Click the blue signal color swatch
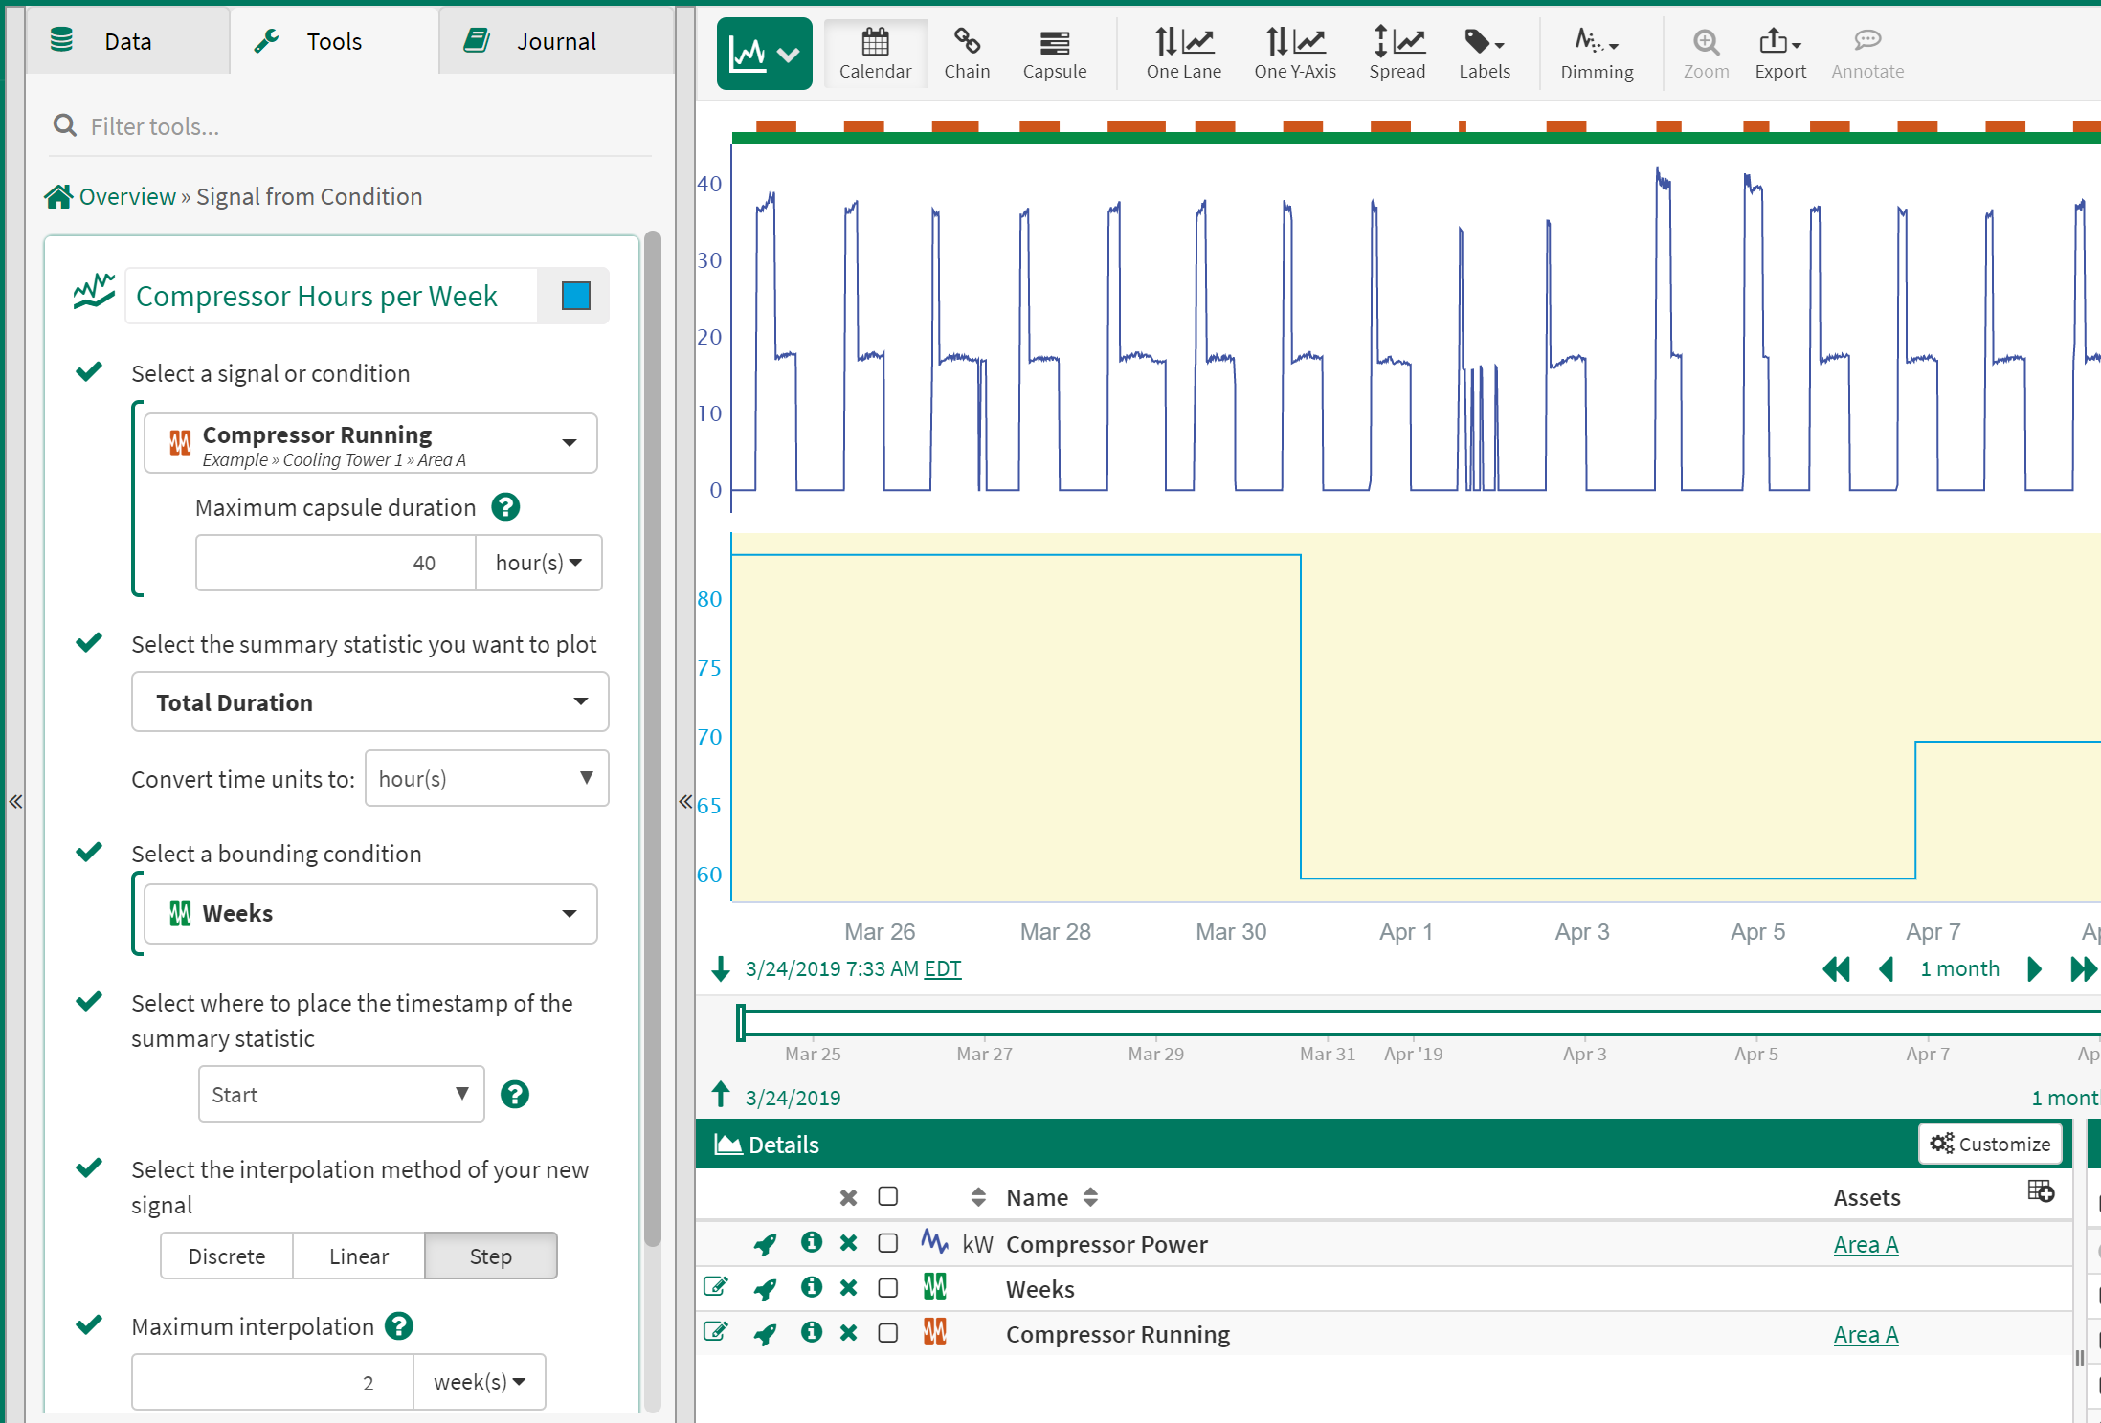The height and width of the screenshot is (1423, 2101). (575, 296)
